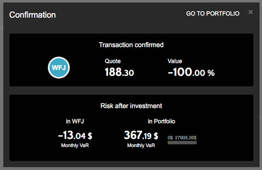Select the Value label
Screen dimensions: 262x170
(x=175, y=61)
